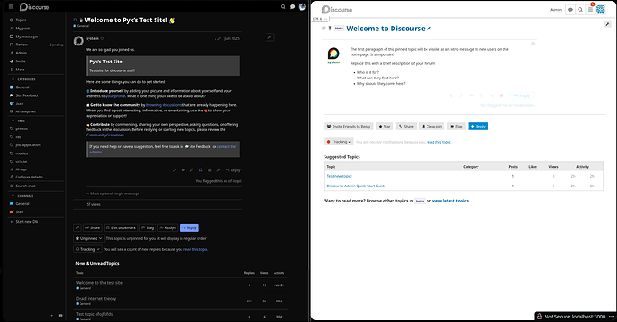
Task: Click the blue bookmark icon on the post
Action: 200,170
